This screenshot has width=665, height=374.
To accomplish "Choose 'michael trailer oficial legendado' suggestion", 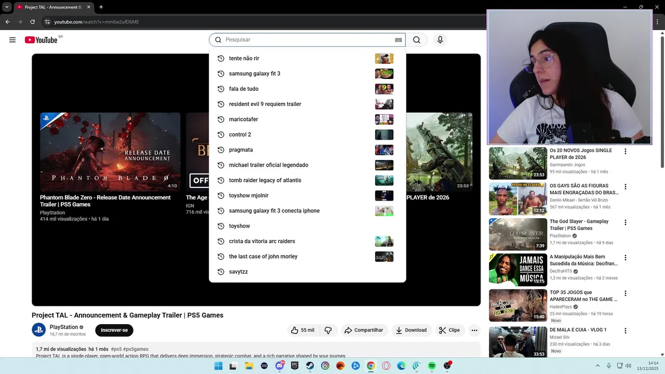I will pyautogui.click(x=307, y=165).
